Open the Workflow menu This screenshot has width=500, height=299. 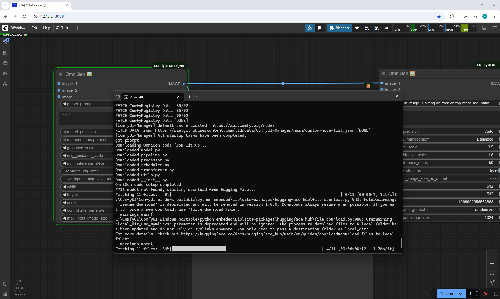tap(18, 28)
